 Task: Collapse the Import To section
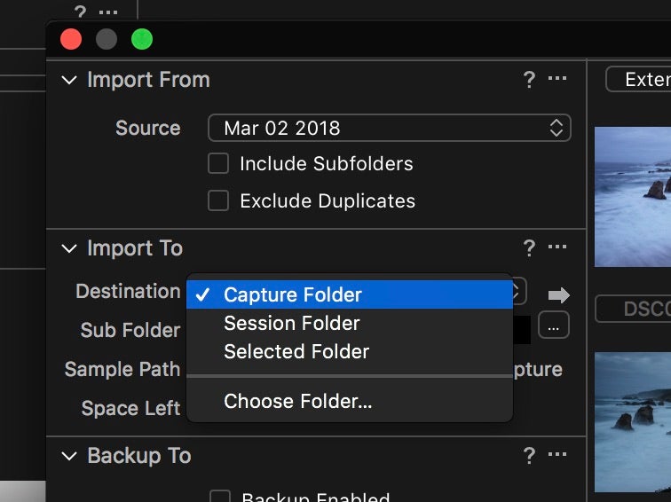pyautogui.click(x=69, y=248)
